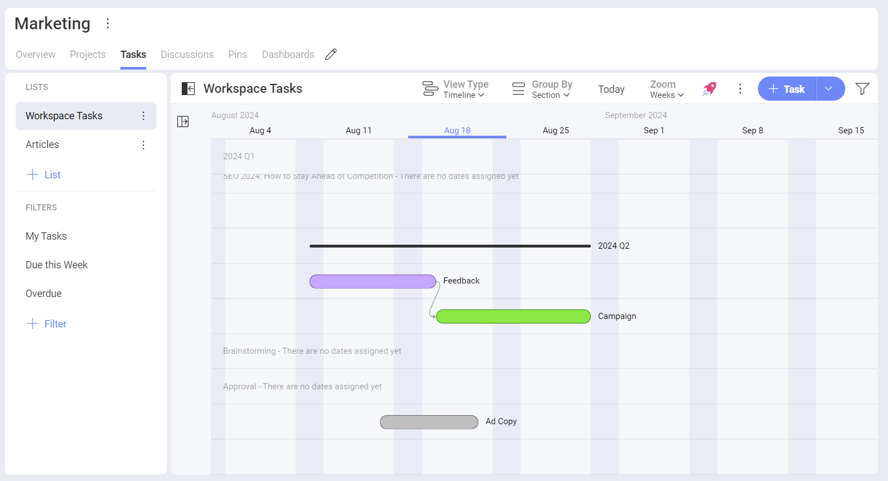Switch to the Projects tab
The width and height of the screenshot is (888, 481).
point(88,55)
